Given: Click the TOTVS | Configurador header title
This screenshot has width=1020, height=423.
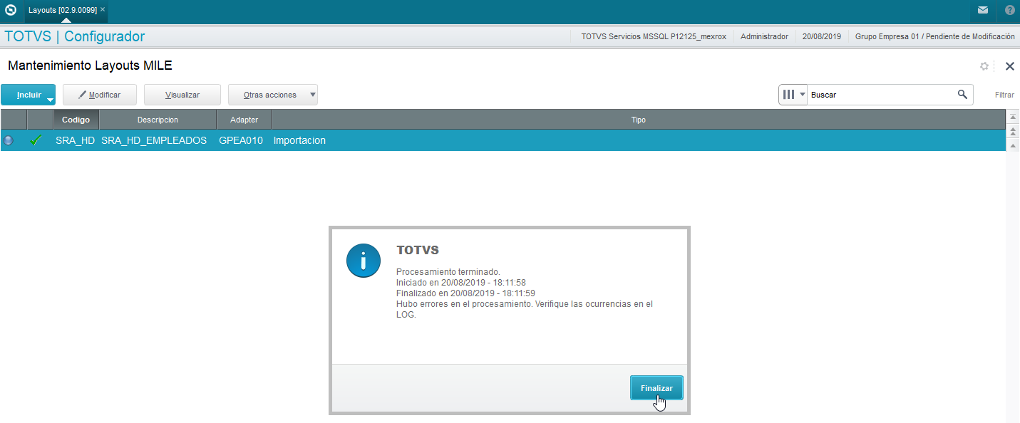Looking at the screenshot, I should [x=75, y=36].
